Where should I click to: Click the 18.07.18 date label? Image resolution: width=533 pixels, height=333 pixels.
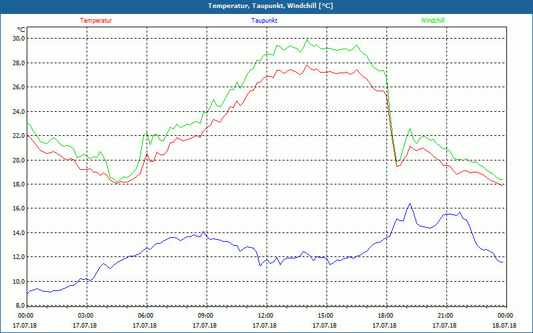pos(504,326)
